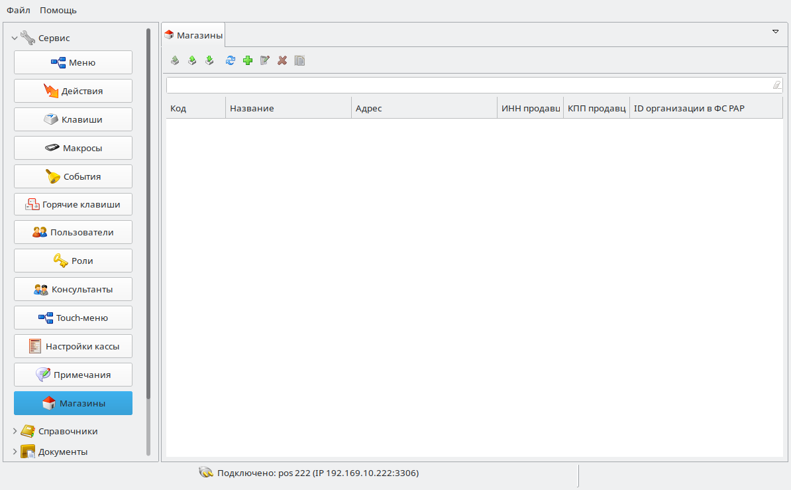
Task: Select the Справочники tree label
Action: (x=68, y=431)
